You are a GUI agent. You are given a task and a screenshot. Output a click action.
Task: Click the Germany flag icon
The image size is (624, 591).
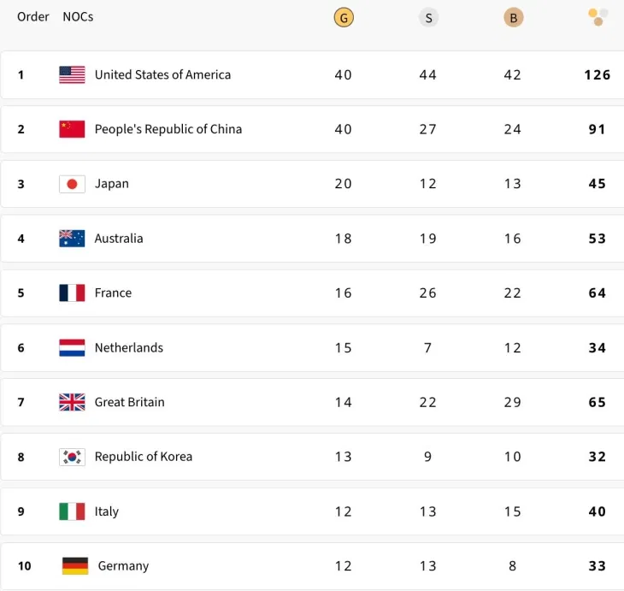coord(75,566)
